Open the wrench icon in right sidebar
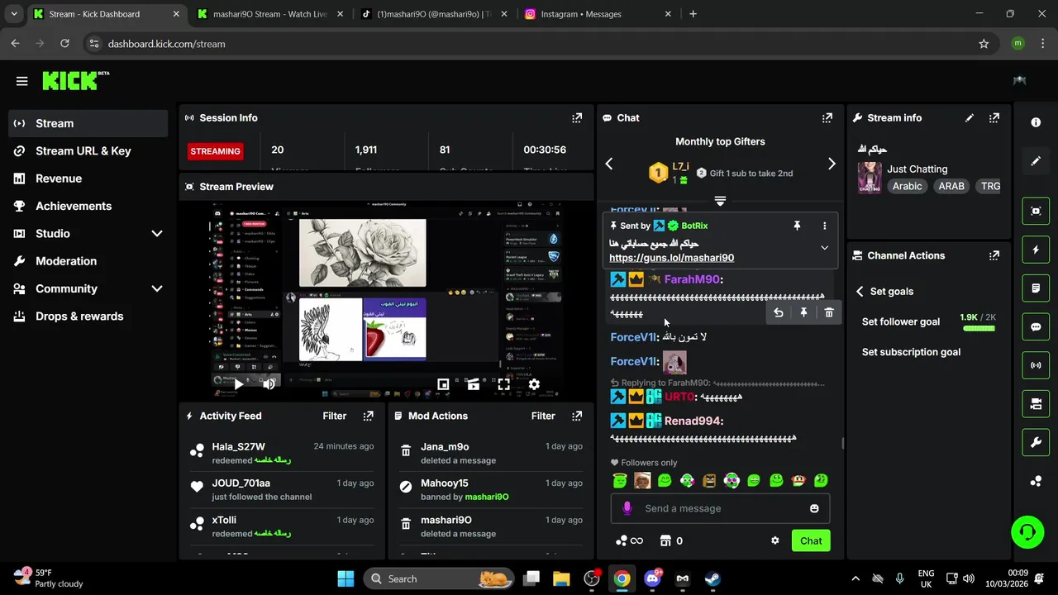1058x595 pixels. point(1036,443)
